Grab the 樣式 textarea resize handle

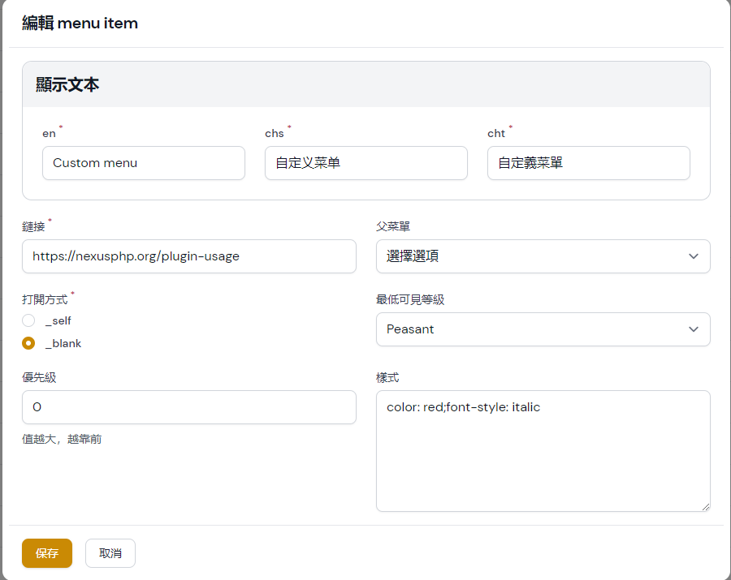705,506
